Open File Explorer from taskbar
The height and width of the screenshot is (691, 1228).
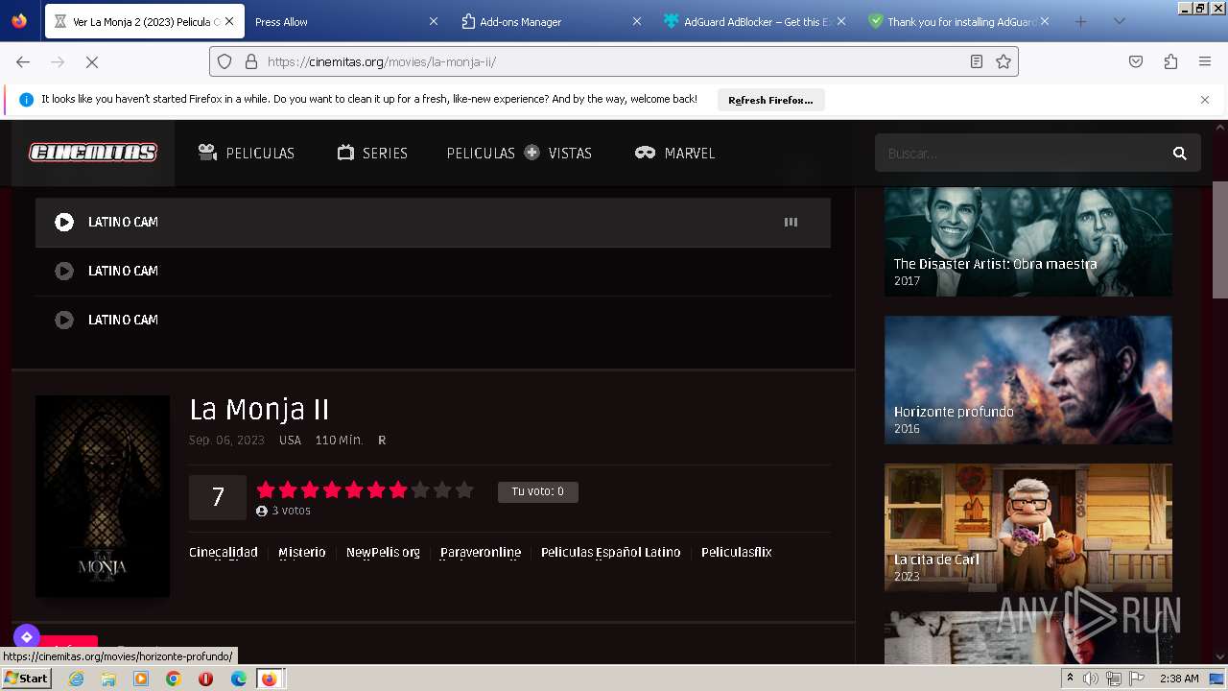click(x=108, y=679)
